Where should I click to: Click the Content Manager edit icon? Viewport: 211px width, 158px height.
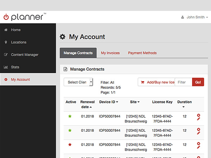click(6, 55)
